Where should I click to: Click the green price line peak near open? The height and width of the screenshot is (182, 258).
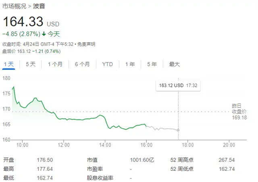(x=14, y=87)
